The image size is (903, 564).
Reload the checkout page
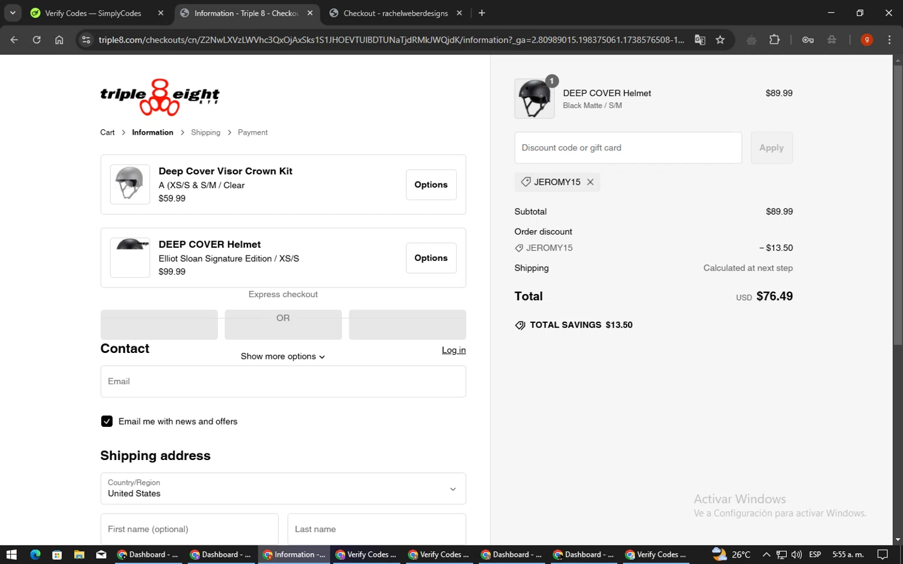[x=37, y=40]
